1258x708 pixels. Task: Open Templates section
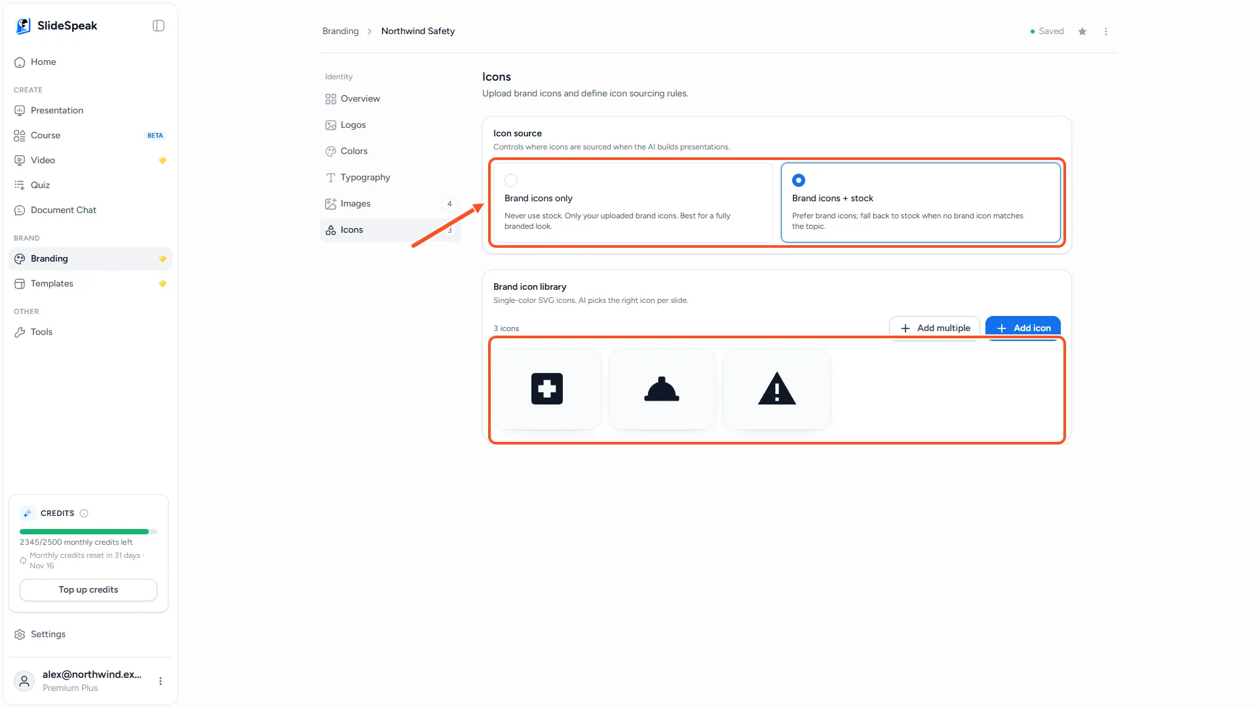pos(90,283)
